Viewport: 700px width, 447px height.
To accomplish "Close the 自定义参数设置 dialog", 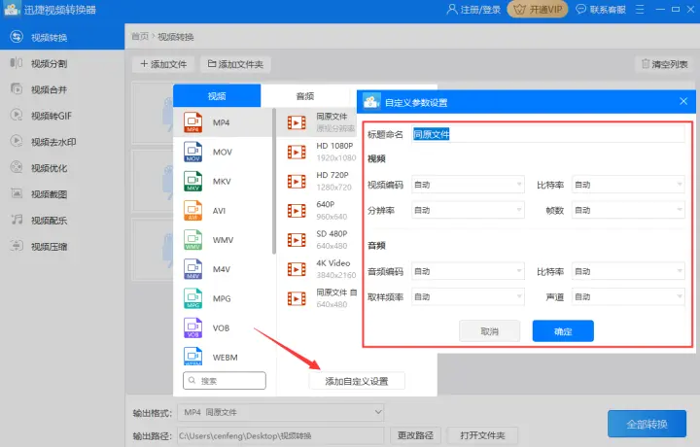I will pos(683,101).
